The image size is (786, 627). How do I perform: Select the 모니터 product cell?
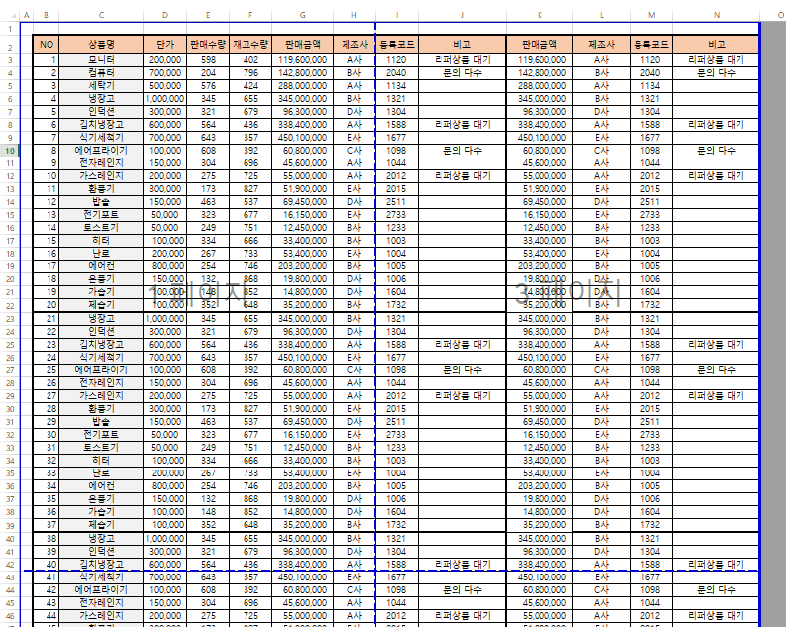(x=101, y=60)
